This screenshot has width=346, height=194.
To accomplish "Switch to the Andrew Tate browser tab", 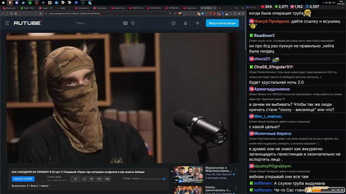I will click(x=119, y=8).
